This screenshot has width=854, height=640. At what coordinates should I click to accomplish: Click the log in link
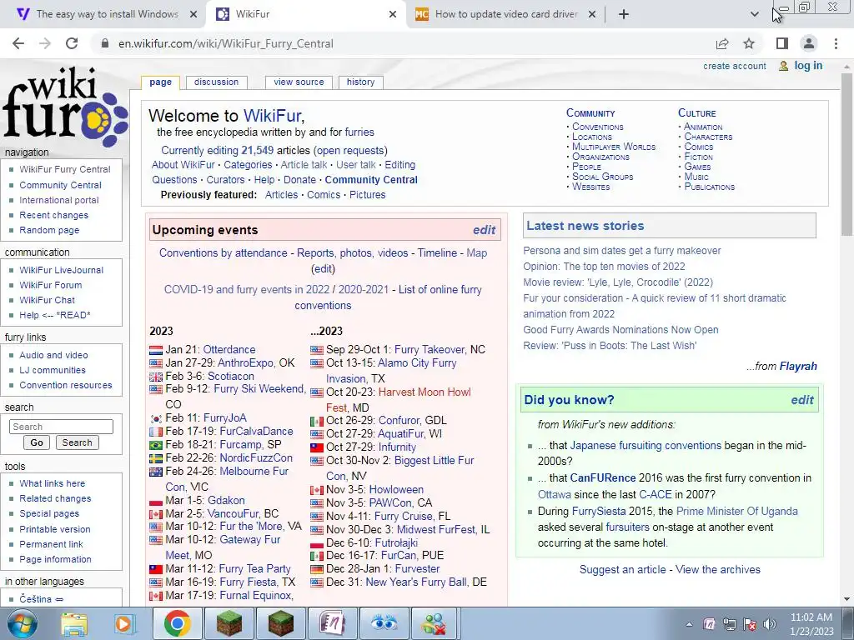808,66
